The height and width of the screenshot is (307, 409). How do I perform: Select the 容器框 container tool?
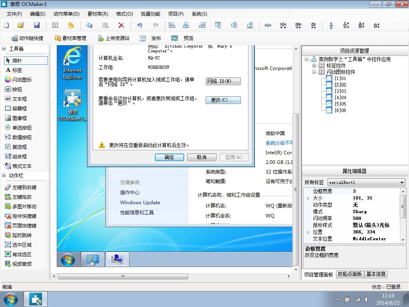tap(16, 108)
